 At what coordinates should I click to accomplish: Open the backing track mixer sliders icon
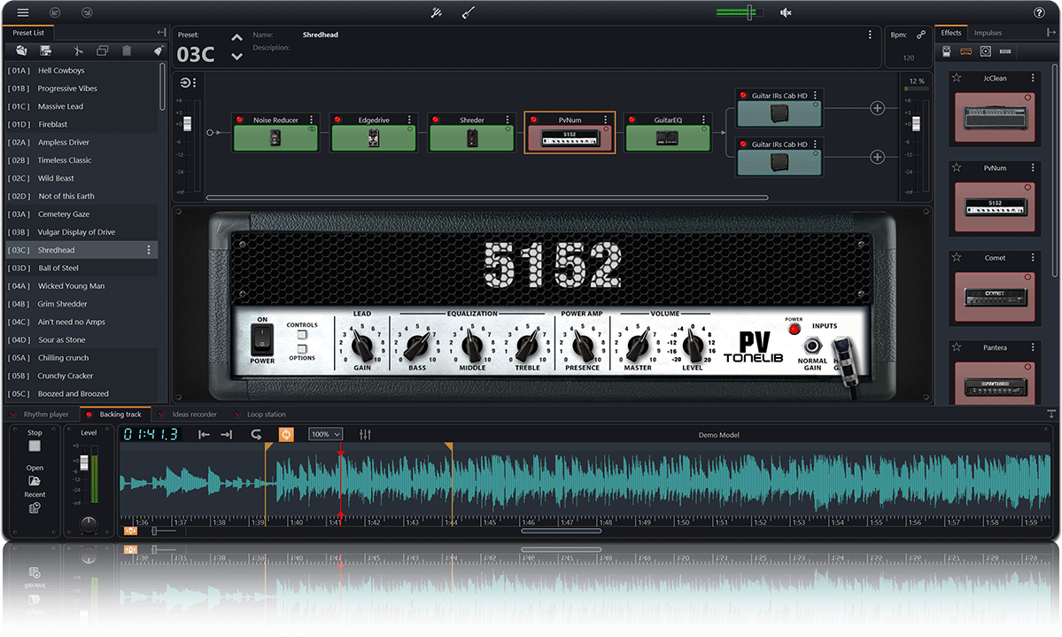365,434
